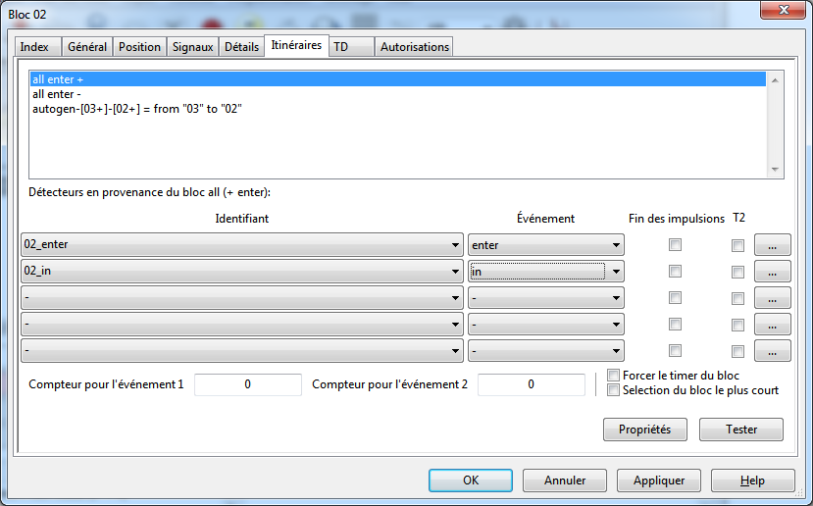Screen dimensions: 813x506
Task: Click the ellipsis button for 02_in row
Action: tap(772, 272)
